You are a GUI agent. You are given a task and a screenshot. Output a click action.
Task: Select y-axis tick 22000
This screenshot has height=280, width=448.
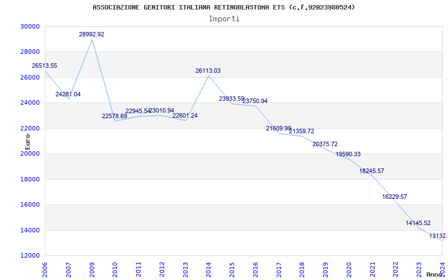[x=30, y=128]
